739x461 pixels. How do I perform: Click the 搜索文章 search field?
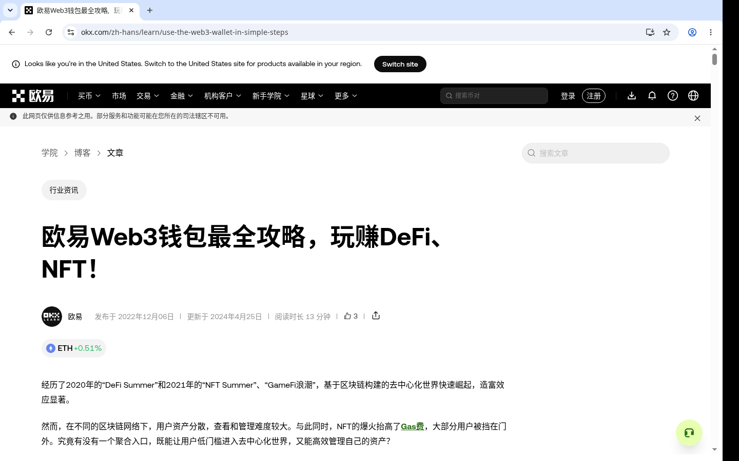(596, 153)
